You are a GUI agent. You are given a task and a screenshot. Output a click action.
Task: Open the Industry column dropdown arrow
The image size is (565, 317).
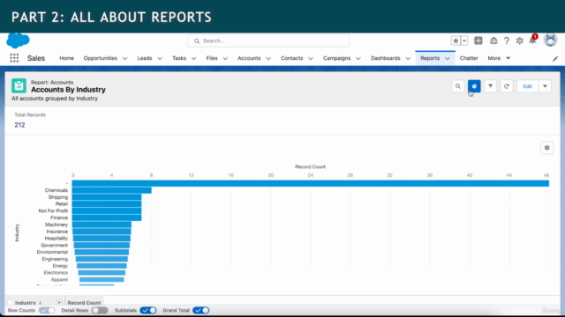[x=59, y=303]
